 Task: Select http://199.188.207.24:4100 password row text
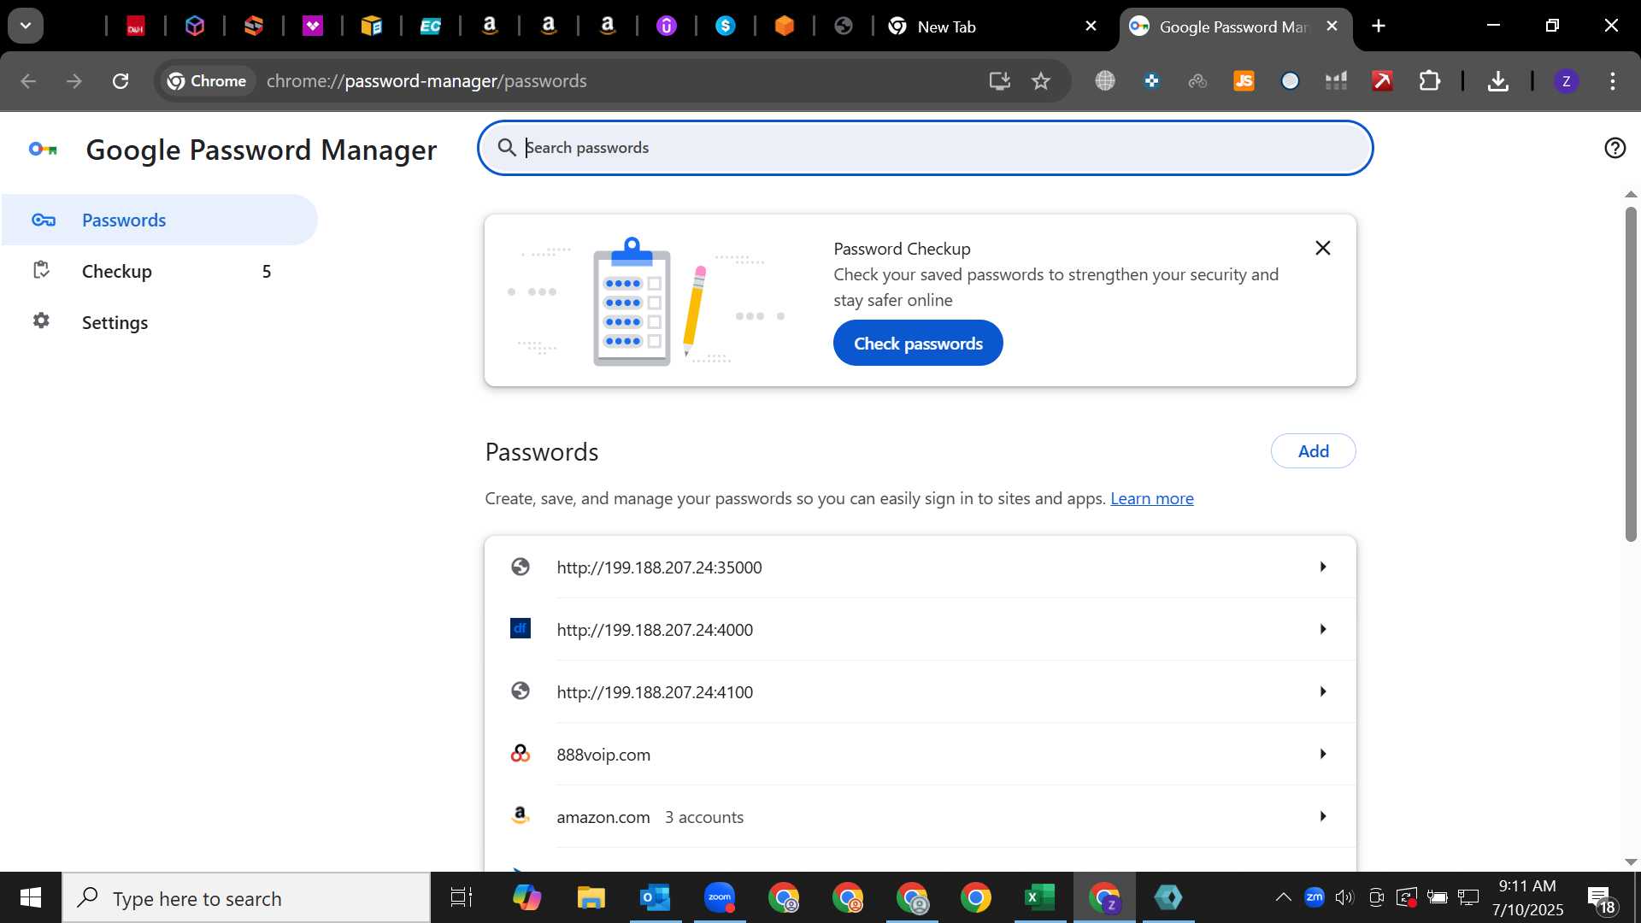tap(655, 692)
